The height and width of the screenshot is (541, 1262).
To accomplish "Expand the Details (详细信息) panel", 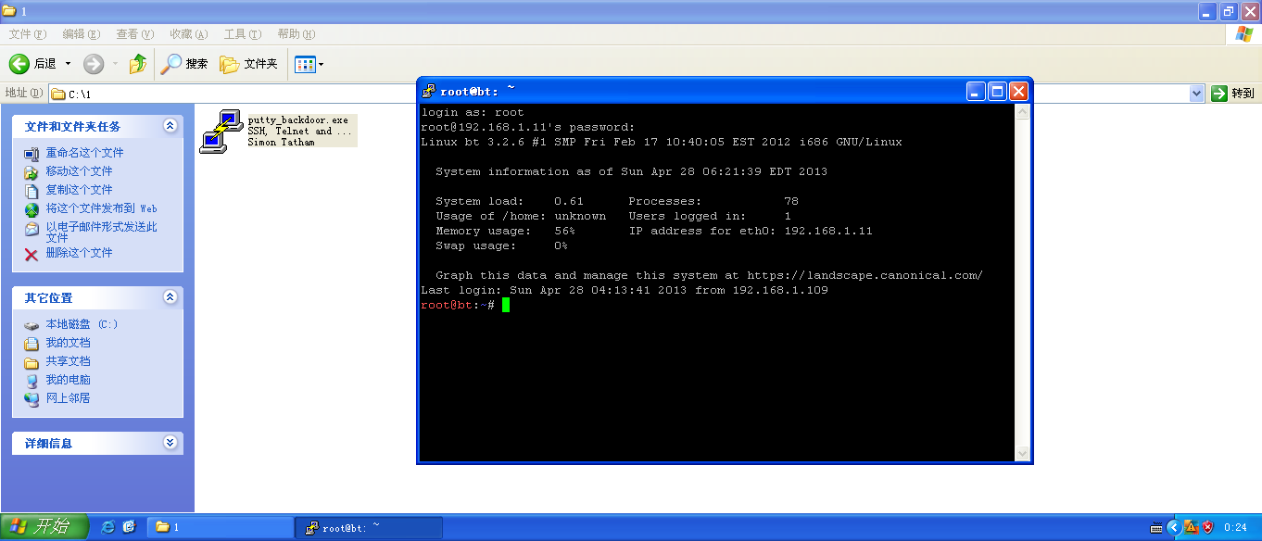I will (x=170, y=443).
